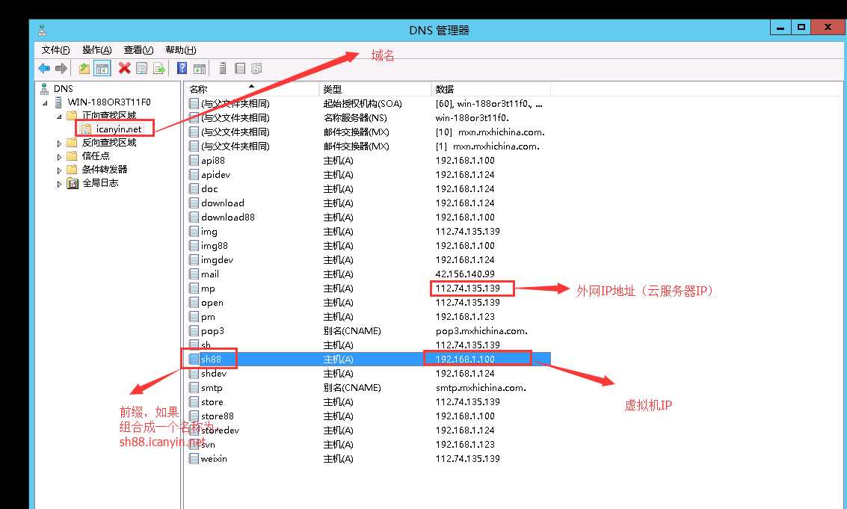This screenshot has width=847, height=509.
Task: Sort by the 数据 column header
Action: 491,89
